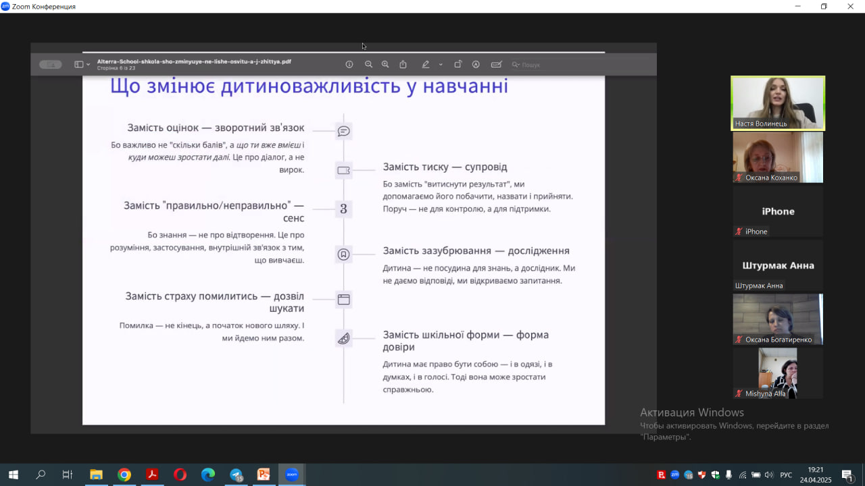Select the highlight pen tool

tap(426, 65)
